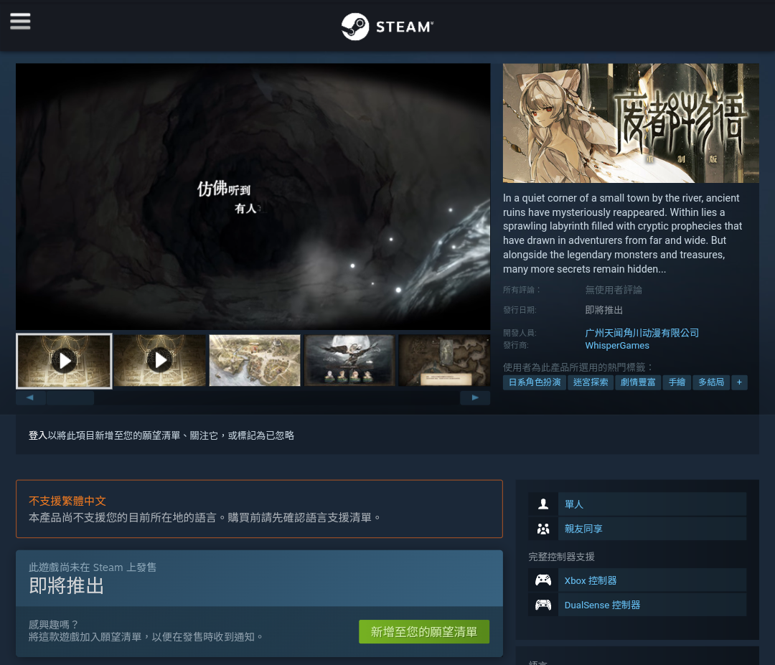Viewport: 775px width, 665px height.
Task: Click the Xbox controller icon
Action: 543,580
